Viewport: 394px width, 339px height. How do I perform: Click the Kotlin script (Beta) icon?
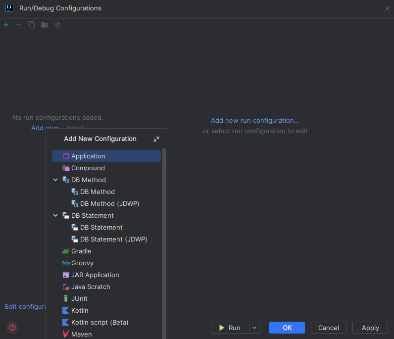click(65, 322)
